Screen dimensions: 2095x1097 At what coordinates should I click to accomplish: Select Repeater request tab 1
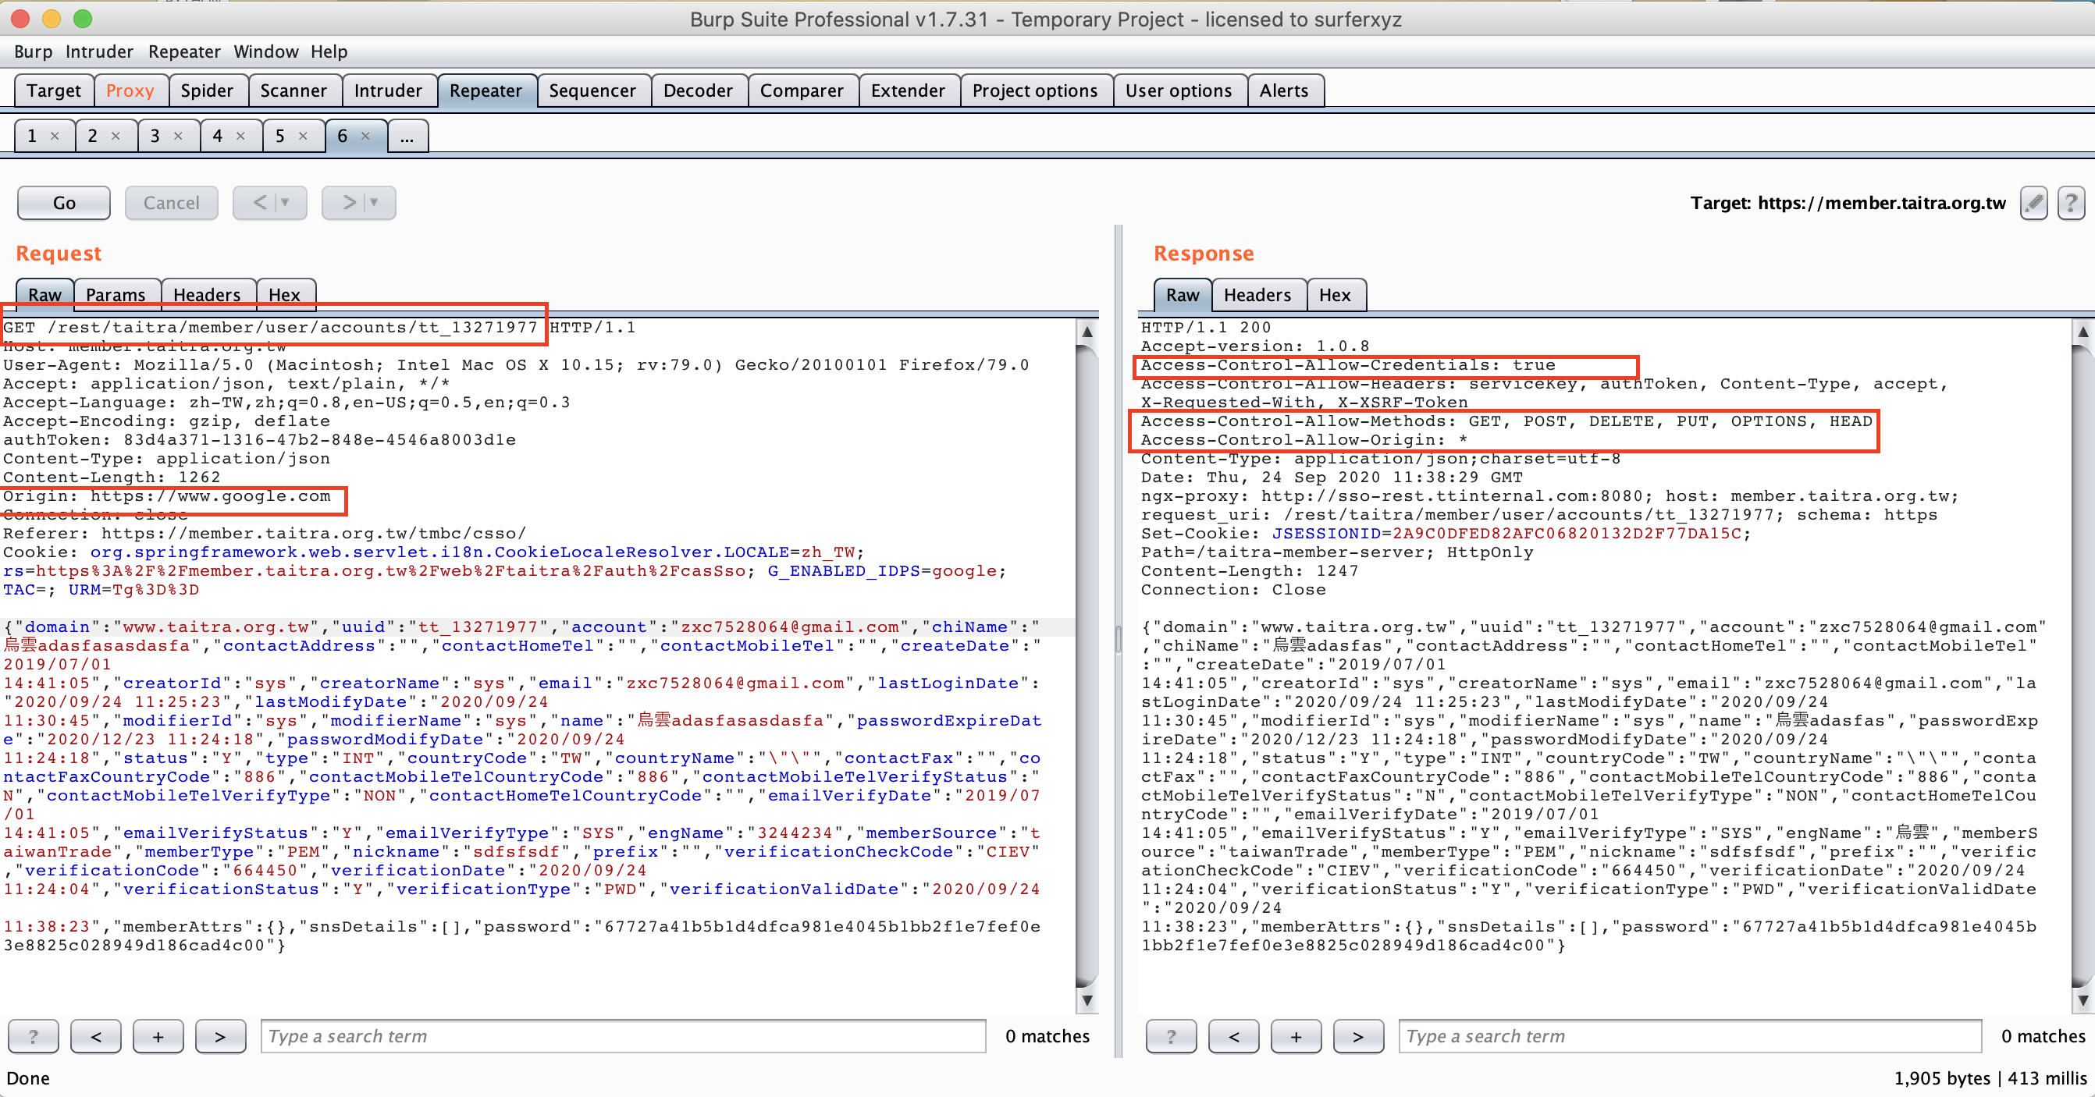(33, 136)
